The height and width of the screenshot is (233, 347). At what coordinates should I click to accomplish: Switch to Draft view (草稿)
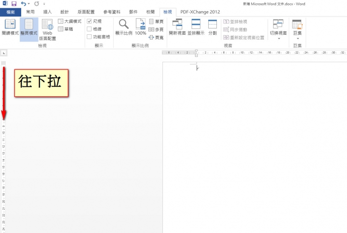[66, 29]
